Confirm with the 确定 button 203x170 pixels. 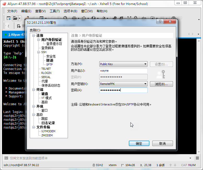[x=139, y=143]
